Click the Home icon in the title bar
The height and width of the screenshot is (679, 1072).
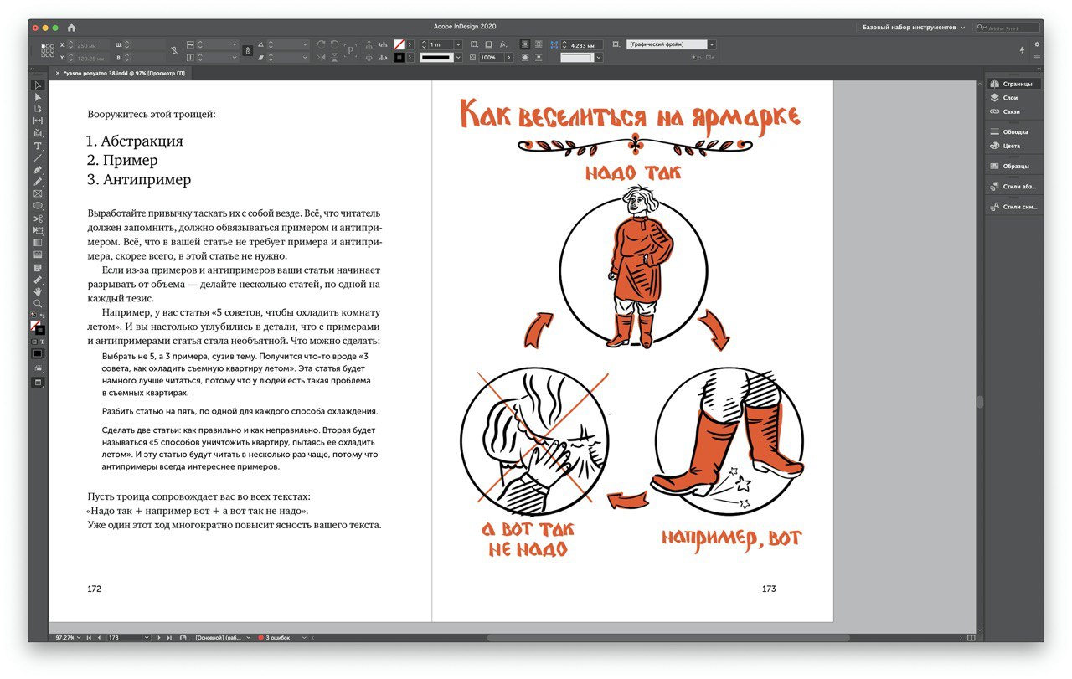pos(71,27)
